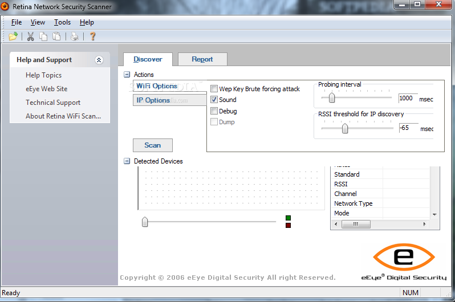The image size is (455, 302).
Task: Click the eEye Digital Security logo
Action: point(404,262)
